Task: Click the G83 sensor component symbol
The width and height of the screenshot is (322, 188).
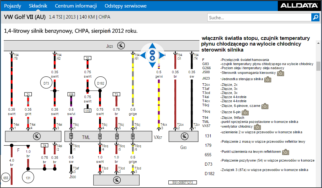Action: pyautogui.click(x=184, y=136)
